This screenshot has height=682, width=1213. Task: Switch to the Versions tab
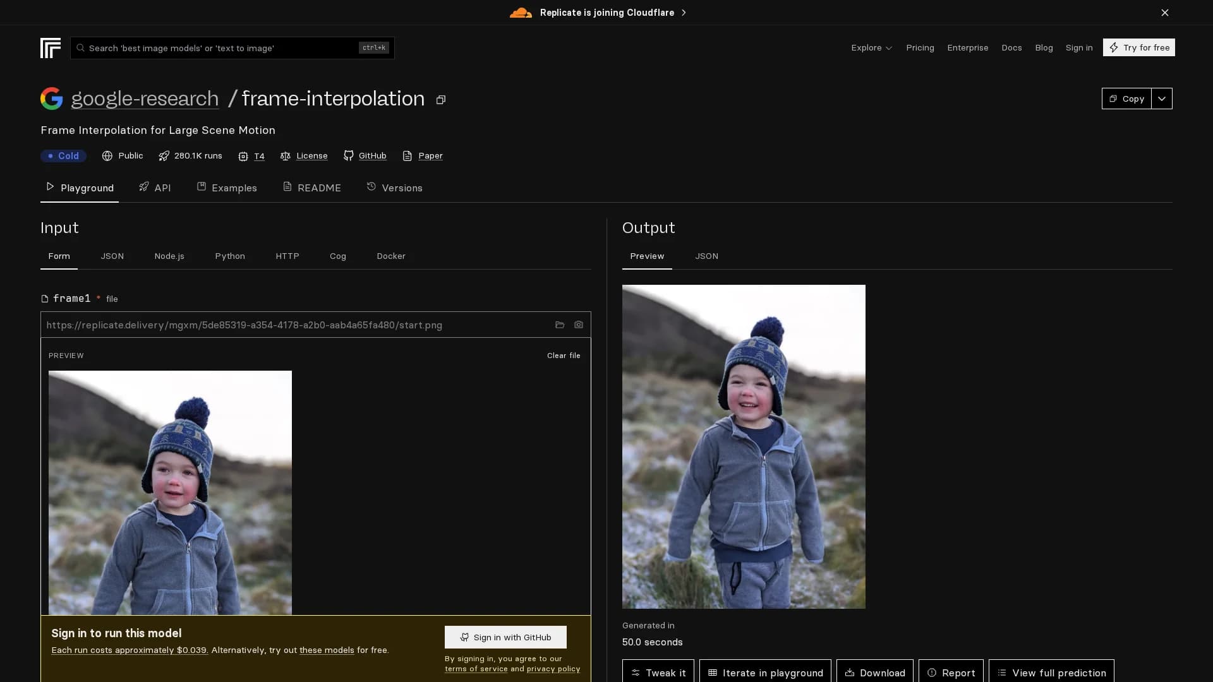coord(395,188)
